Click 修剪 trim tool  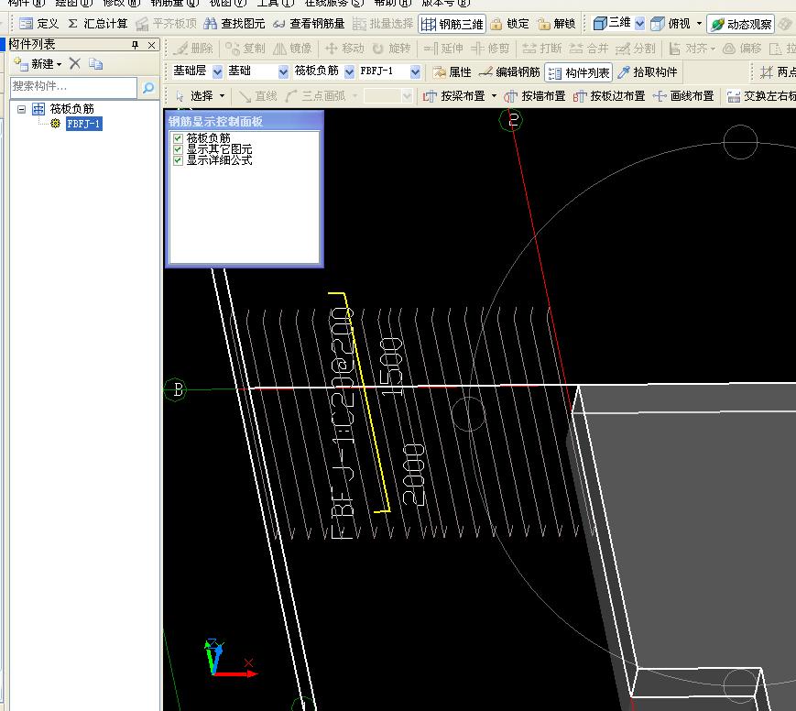coord(490,49)
